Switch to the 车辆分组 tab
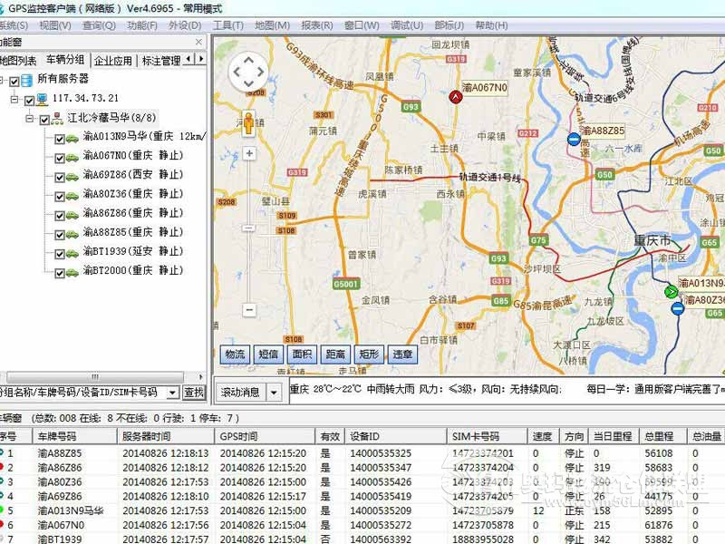This screenshot has width=725, height=544. click(x=65, y=60)
